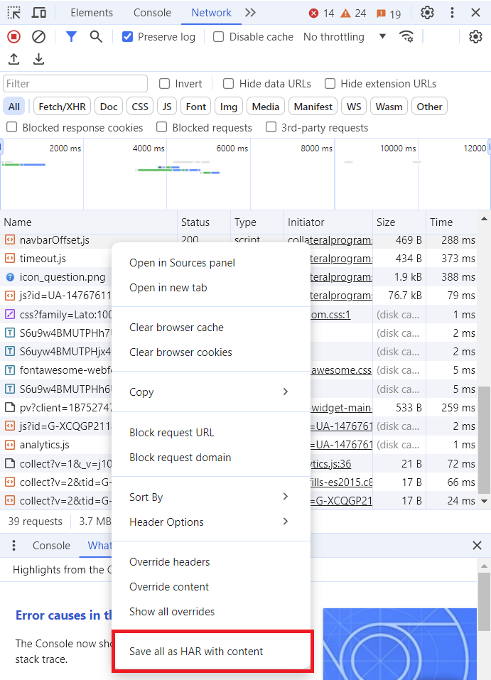Click the red record network log icon
Viewport: 491px width, 680px height.
point(13,36)
